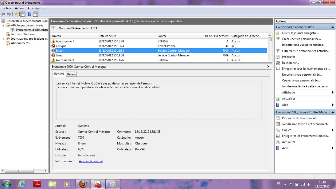Select the Avertissement event at 15:13:28
Viewport: 336px width, 189px height.
click(159, 41)
